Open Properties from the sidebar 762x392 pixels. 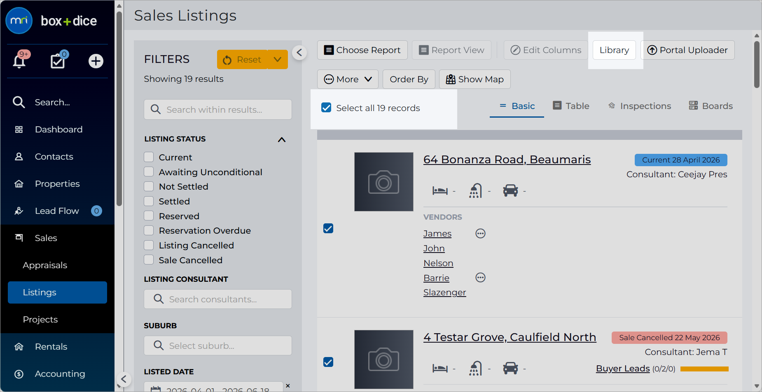click(57, 184)
